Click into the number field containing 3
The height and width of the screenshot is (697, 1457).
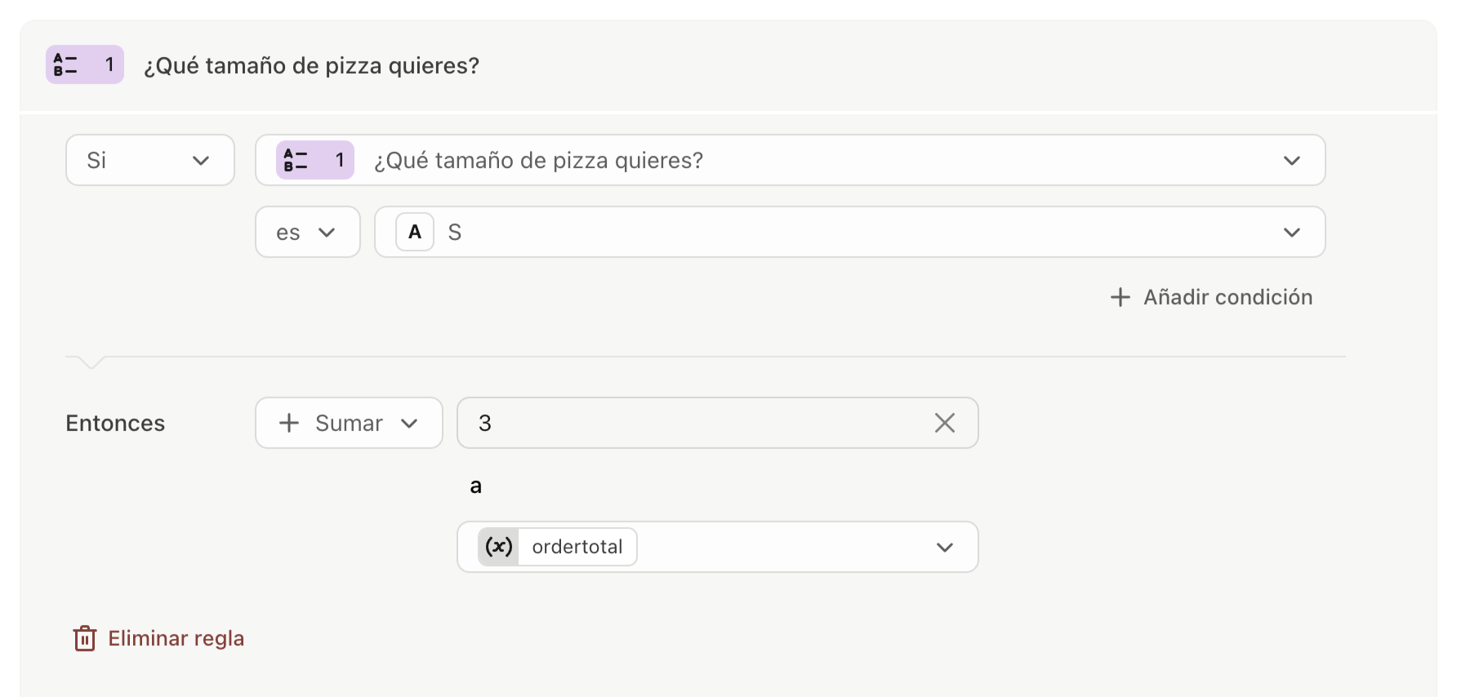pos(694,423)
